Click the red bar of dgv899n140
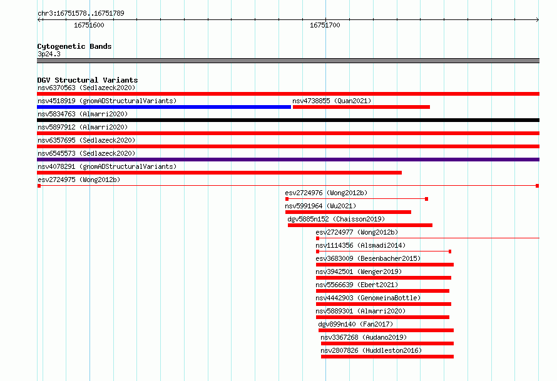Screen dimensions: 557x381 386,330
